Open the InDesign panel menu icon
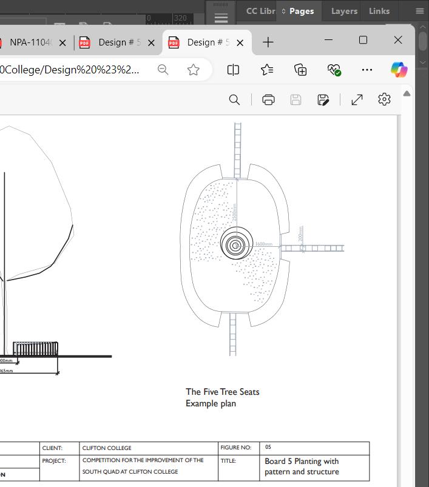This screenshot has width=429, height=487. point(420,11)
